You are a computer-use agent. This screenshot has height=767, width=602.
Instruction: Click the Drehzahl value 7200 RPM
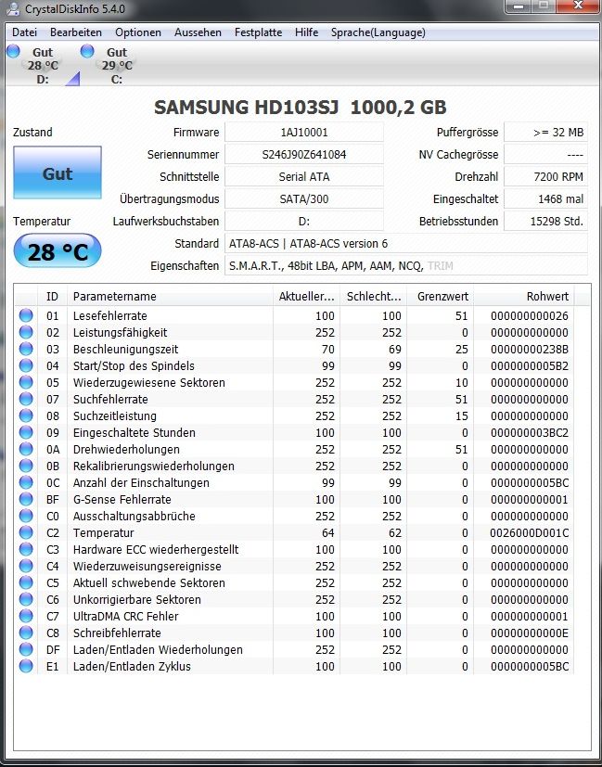(x=545, y=176)
